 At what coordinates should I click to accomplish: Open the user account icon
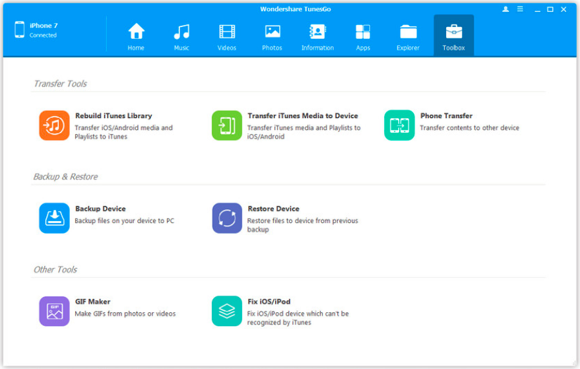[x=505, y=9]
